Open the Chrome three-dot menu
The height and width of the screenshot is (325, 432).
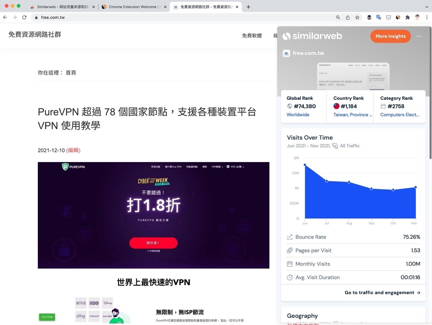click(x=427, y=18)
